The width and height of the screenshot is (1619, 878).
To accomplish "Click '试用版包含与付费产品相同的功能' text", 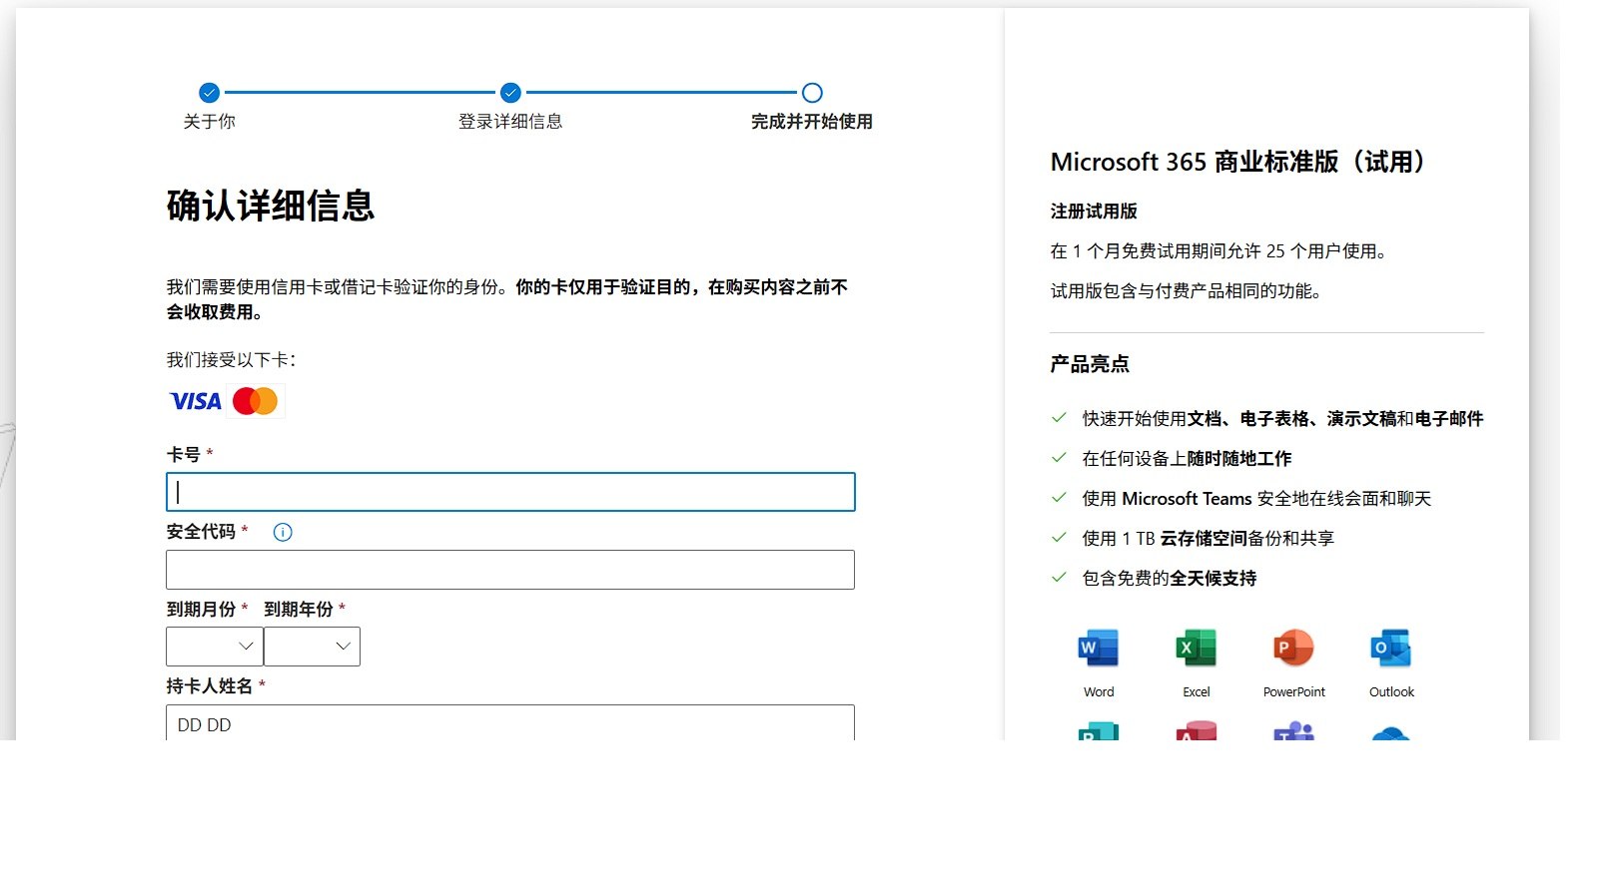I will tap(1186, 291).
